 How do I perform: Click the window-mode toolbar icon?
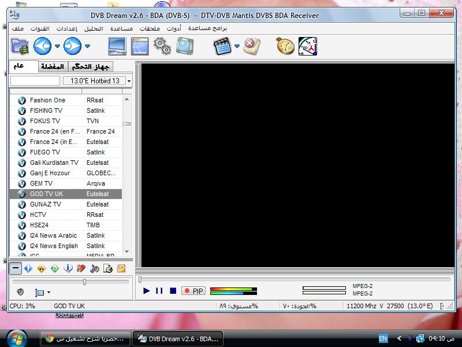(140, 46)
